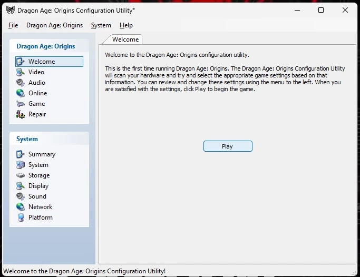This screenshot has height=277, width=360.
Task: Click the Network globe icon
Action: (x=20, y=207)
